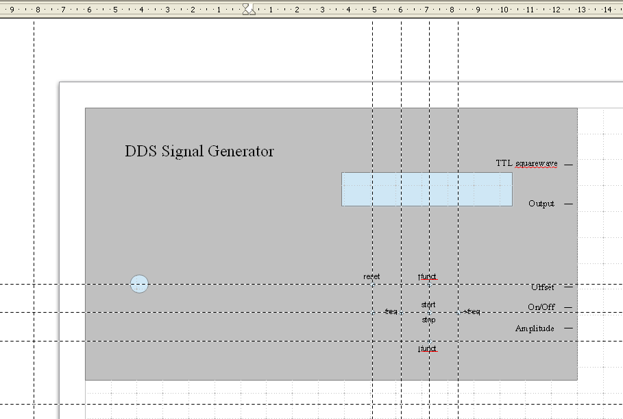The height and width of the screenshot is (419, 623).
Task: Select the dash line beside 'Amplitude'
Action: 569,328
